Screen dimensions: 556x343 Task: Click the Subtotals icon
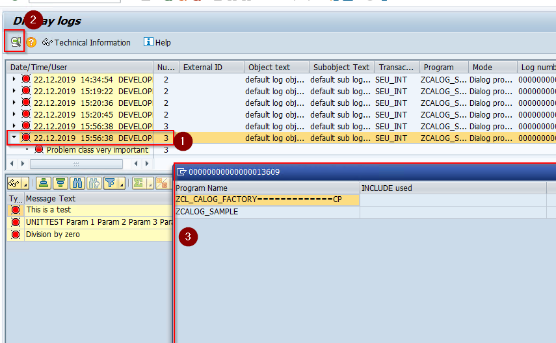pyautogui.click(x=163, y=183)
